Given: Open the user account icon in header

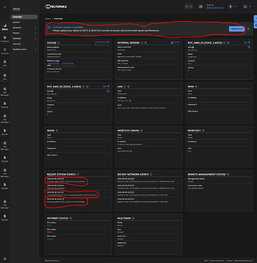Looking at the screenshot, I should [x=245, y=7].
